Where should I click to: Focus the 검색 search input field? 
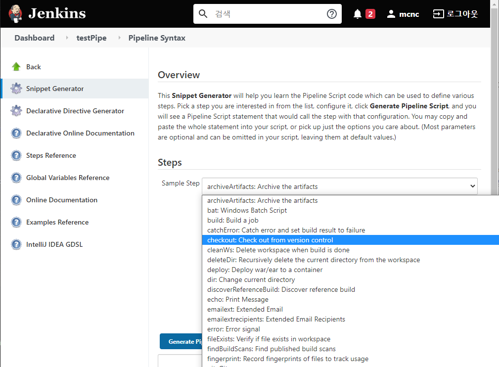click(x=268, y=14)
